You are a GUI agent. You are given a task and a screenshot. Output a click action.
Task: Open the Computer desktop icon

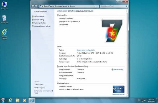tap(4, 6)
